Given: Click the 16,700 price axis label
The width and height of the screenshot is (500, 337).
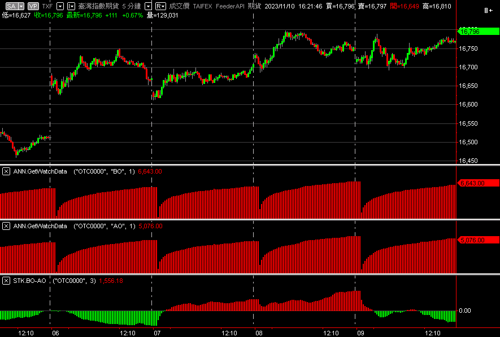Looking at the screenshot, I should (x=468, y=68).
